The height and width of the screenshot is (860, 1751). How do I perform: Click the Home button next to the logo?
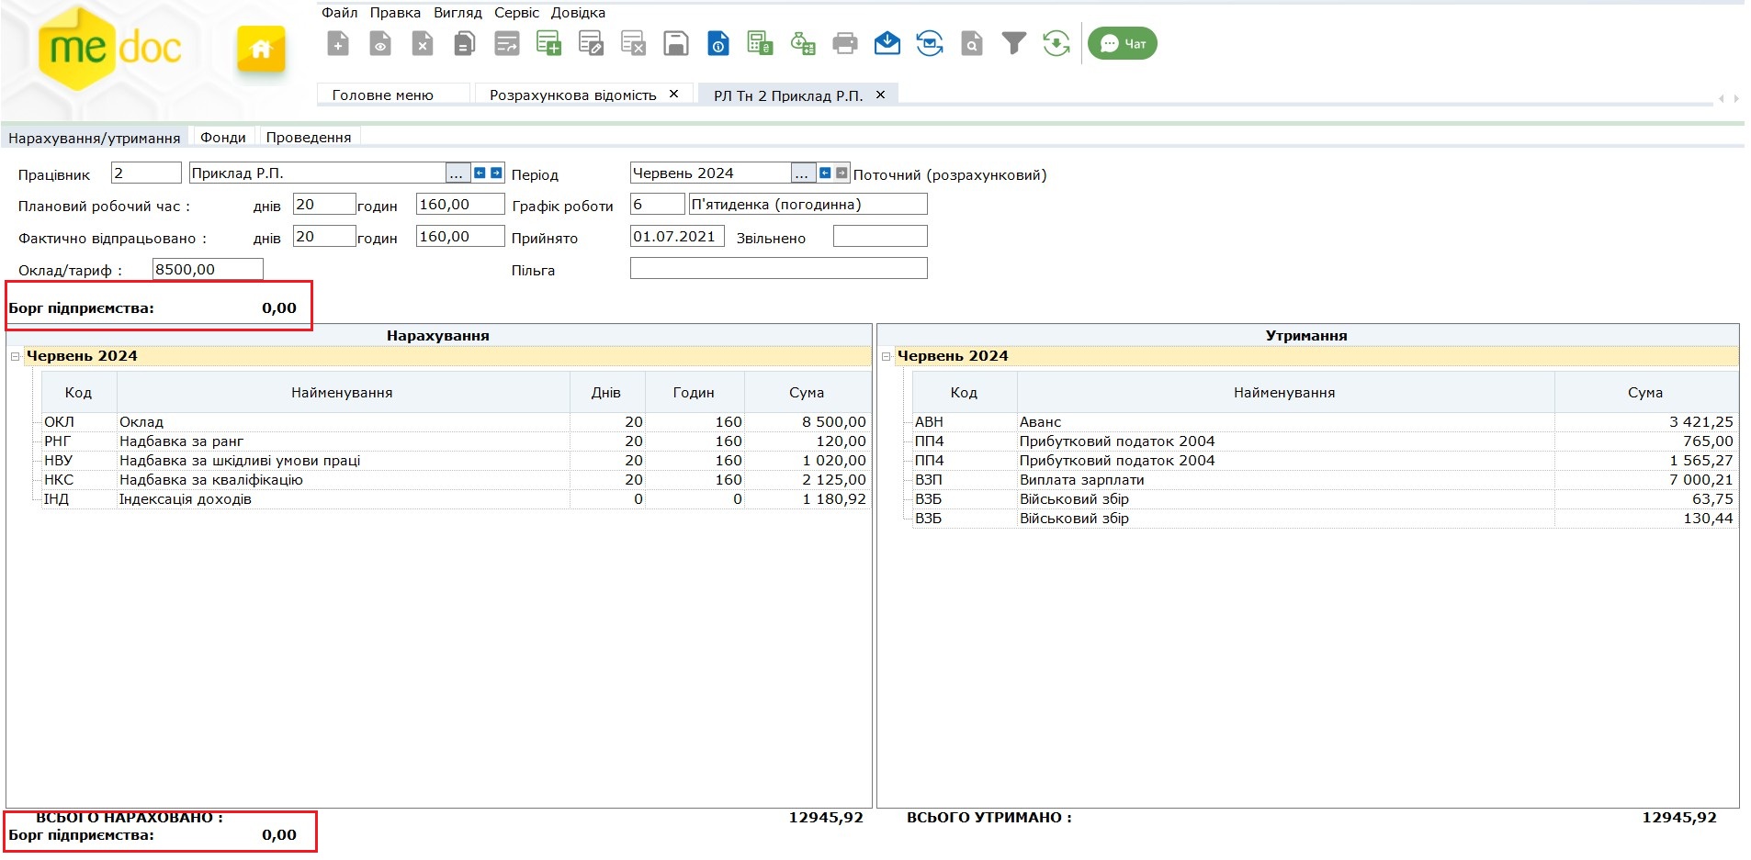261,49
